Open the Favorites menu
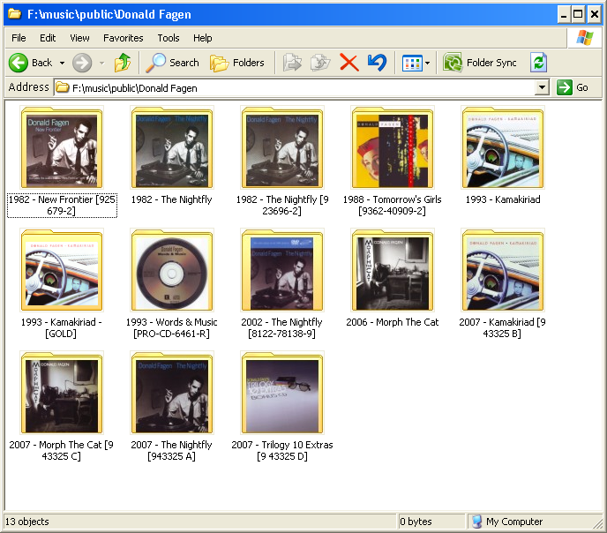Viewport: 607px width, 533px height. 124,38
